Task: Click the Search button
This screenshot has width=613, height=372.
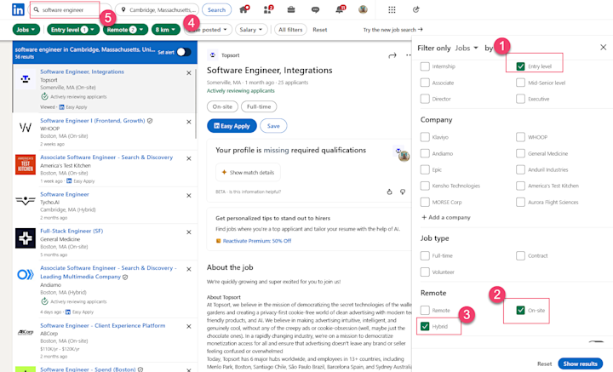Action: point(216,9)
